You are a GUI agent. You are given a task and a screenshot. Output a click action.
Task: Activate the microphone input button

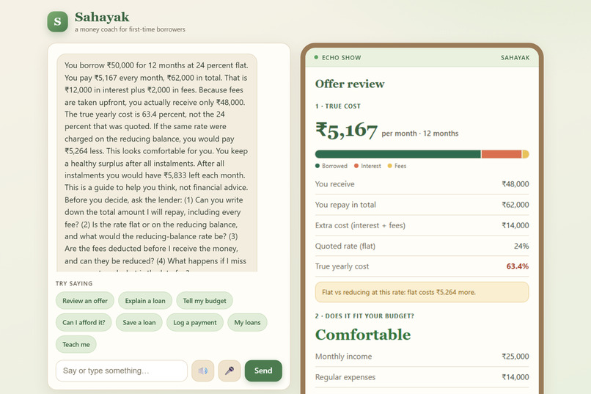click(x=230, y=371)
